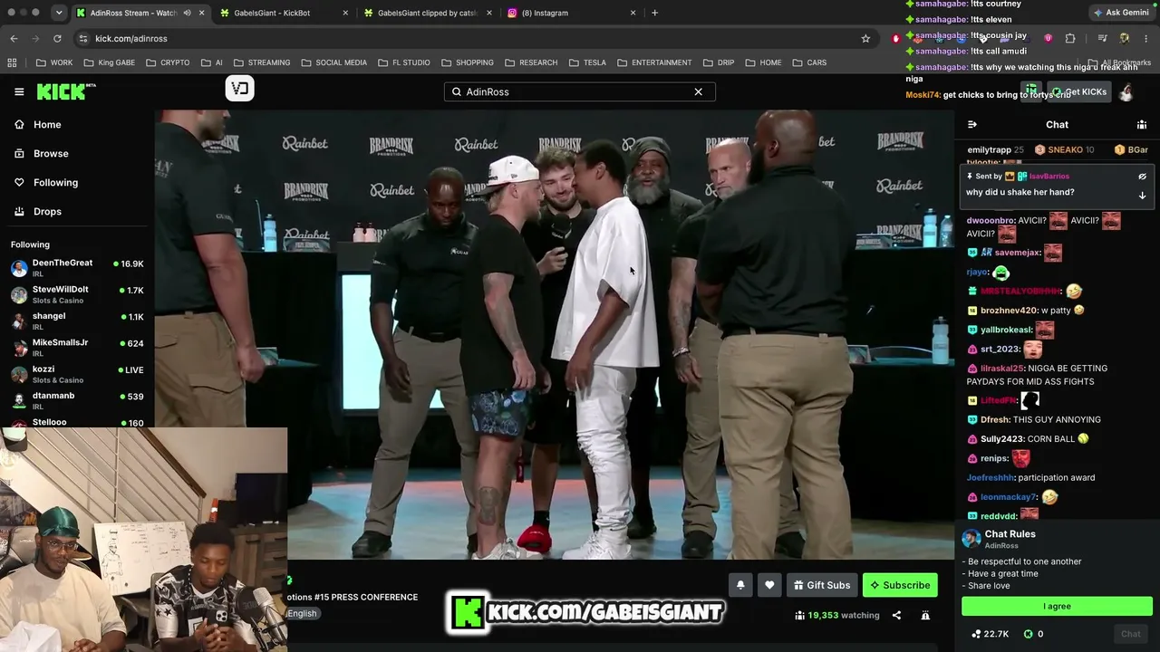This screenshot has width=1160, height=652.
Task: View site information icon
Action: [x=83, y=38]
